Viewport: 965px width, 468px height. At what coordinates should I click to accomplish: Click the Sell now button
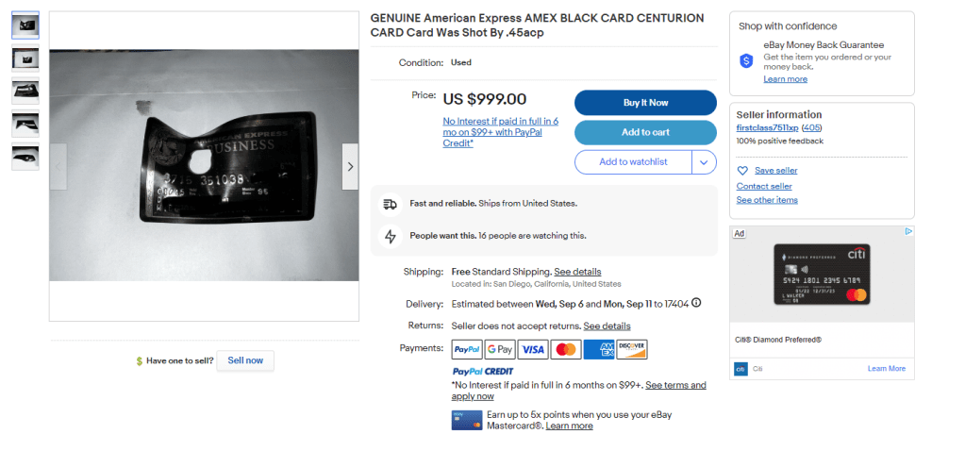point(245,360)
